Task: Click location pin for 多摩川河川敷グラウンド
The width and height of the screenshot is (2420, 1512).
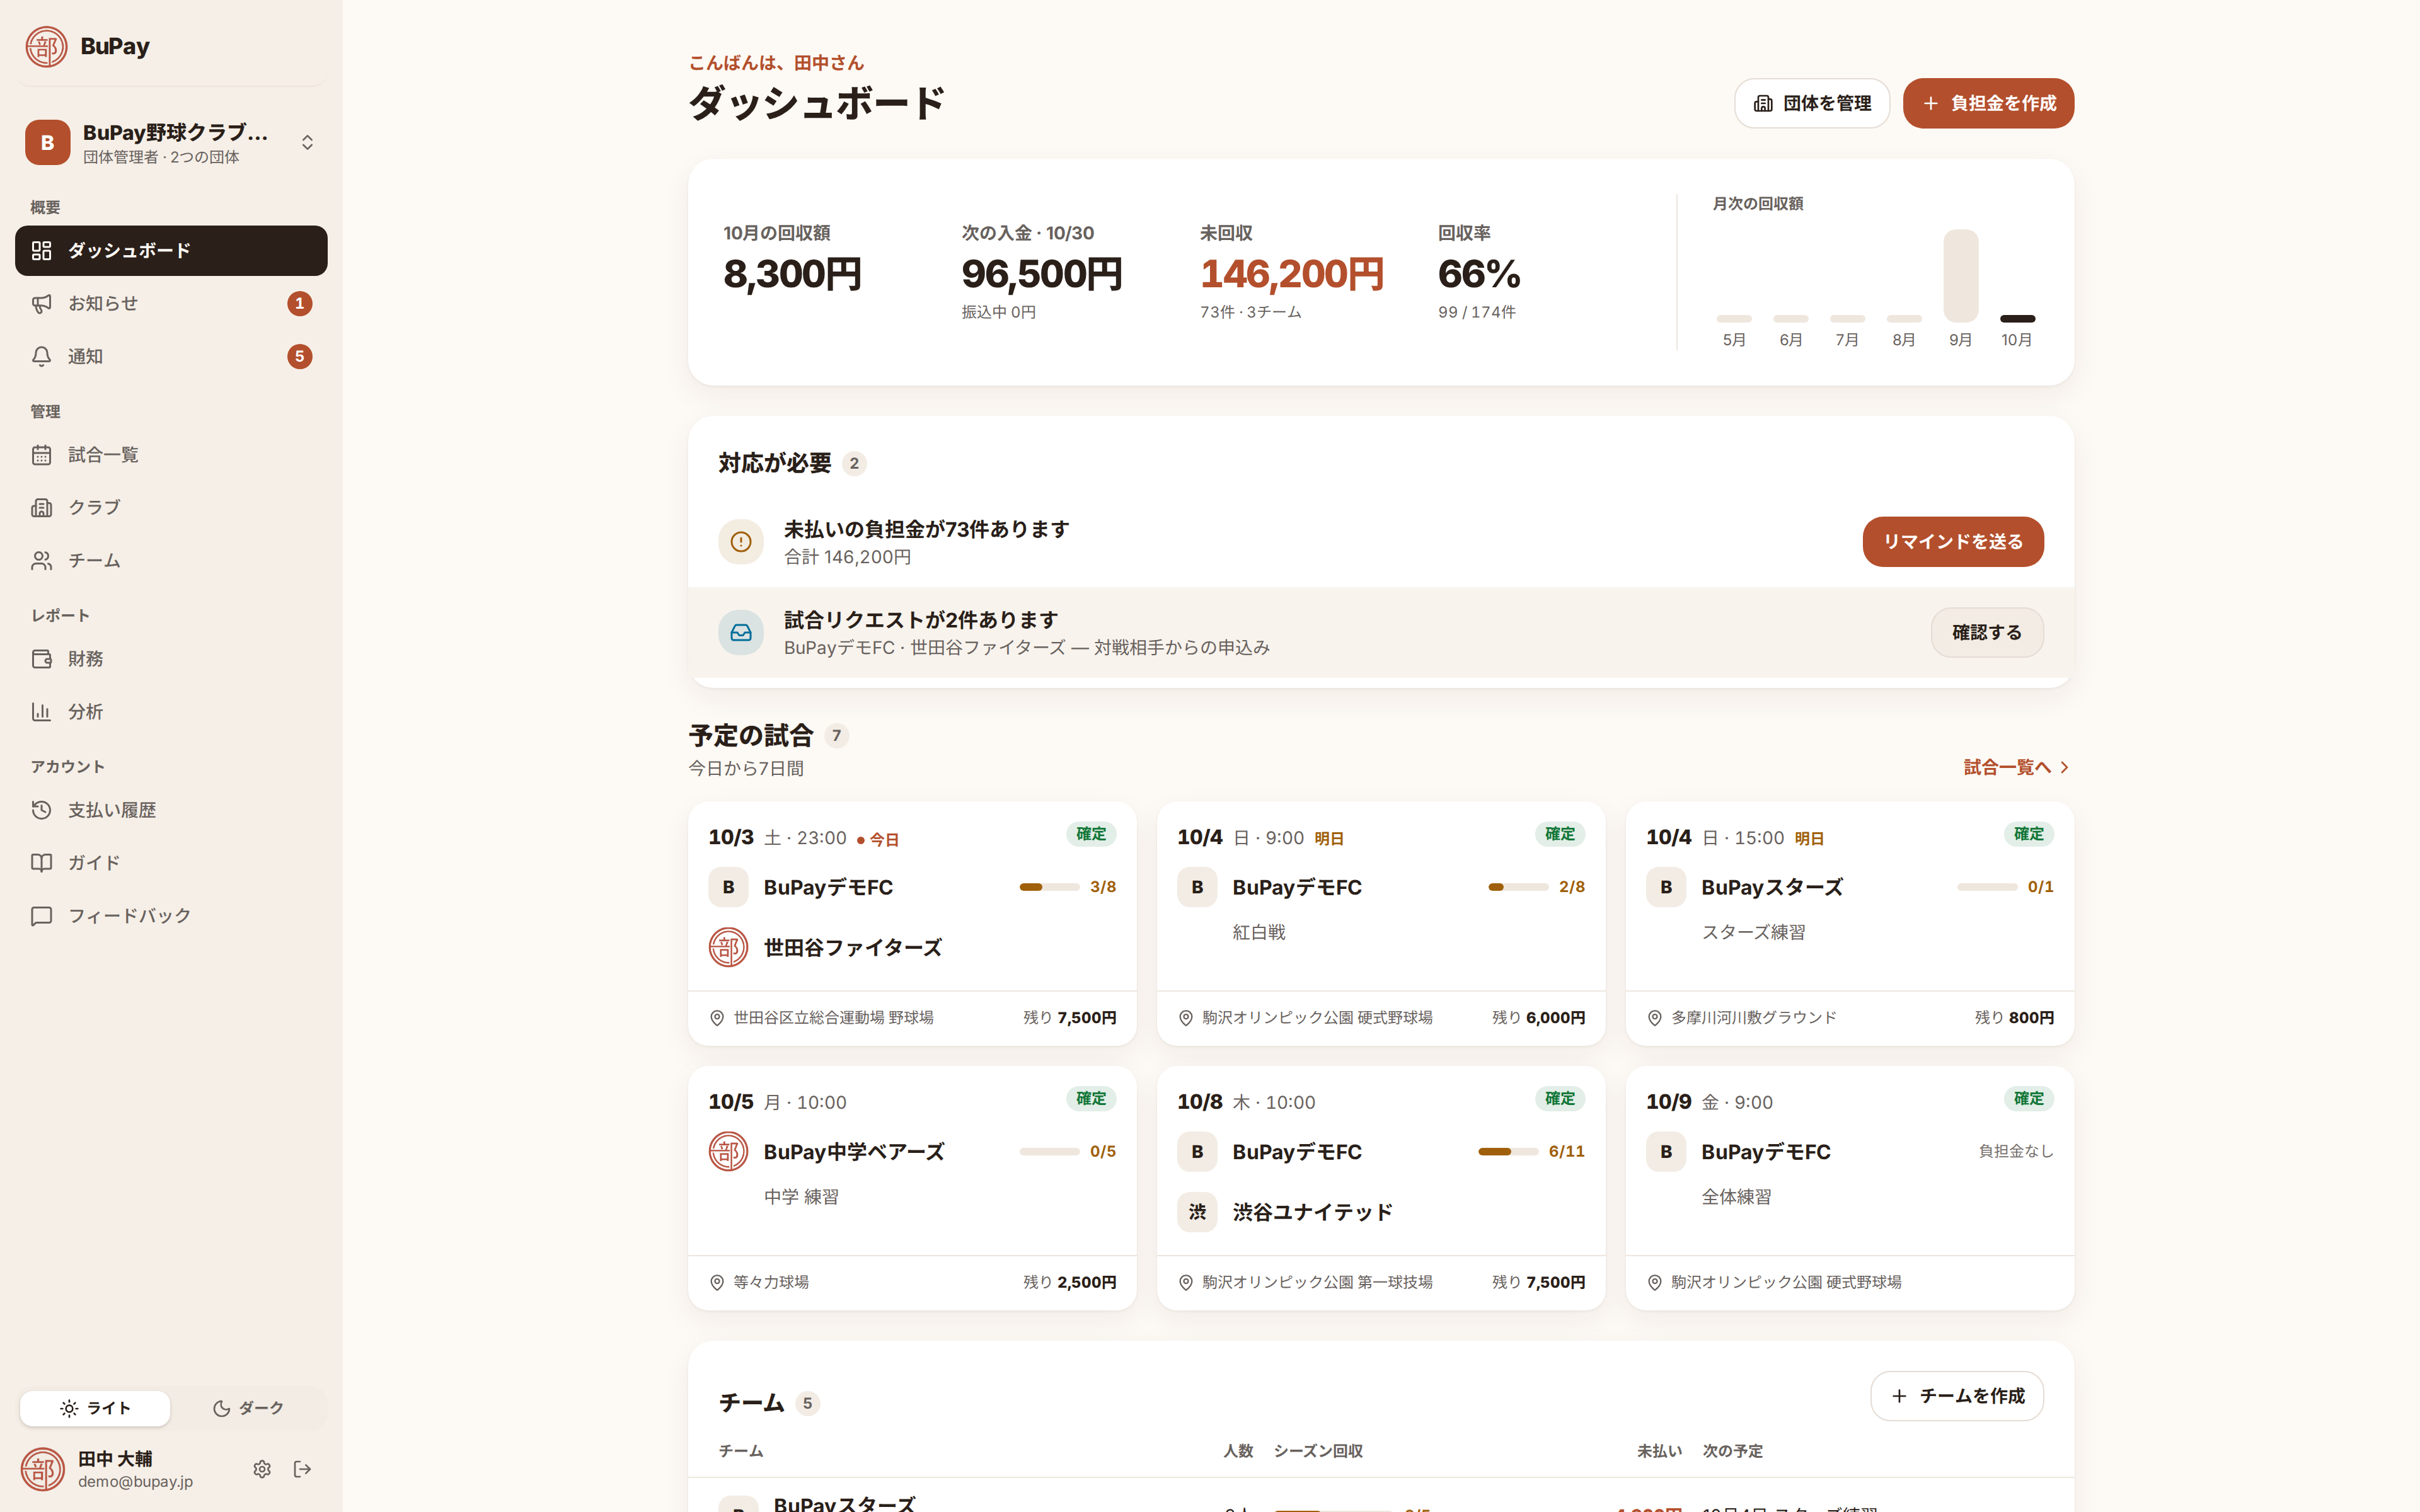Action: [x=1654, y=1018]
